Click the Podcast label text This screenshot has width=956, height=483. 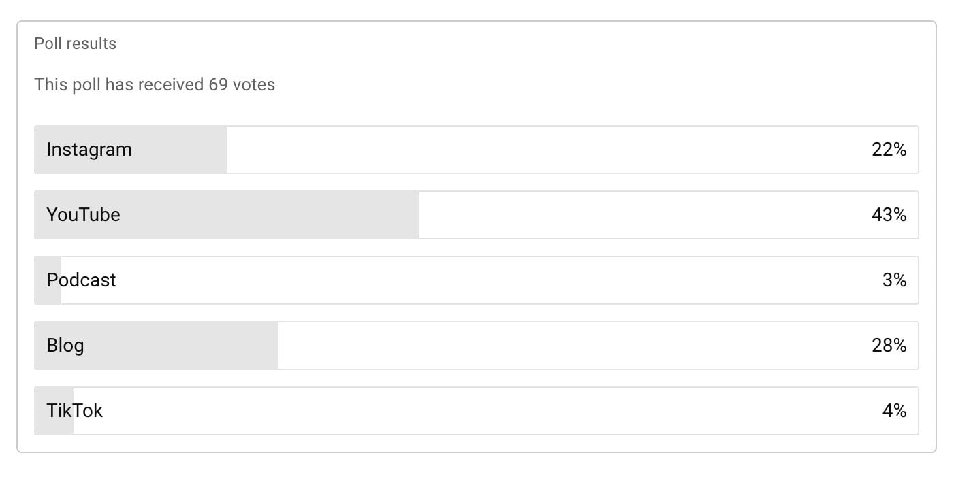tap(81, 280)
